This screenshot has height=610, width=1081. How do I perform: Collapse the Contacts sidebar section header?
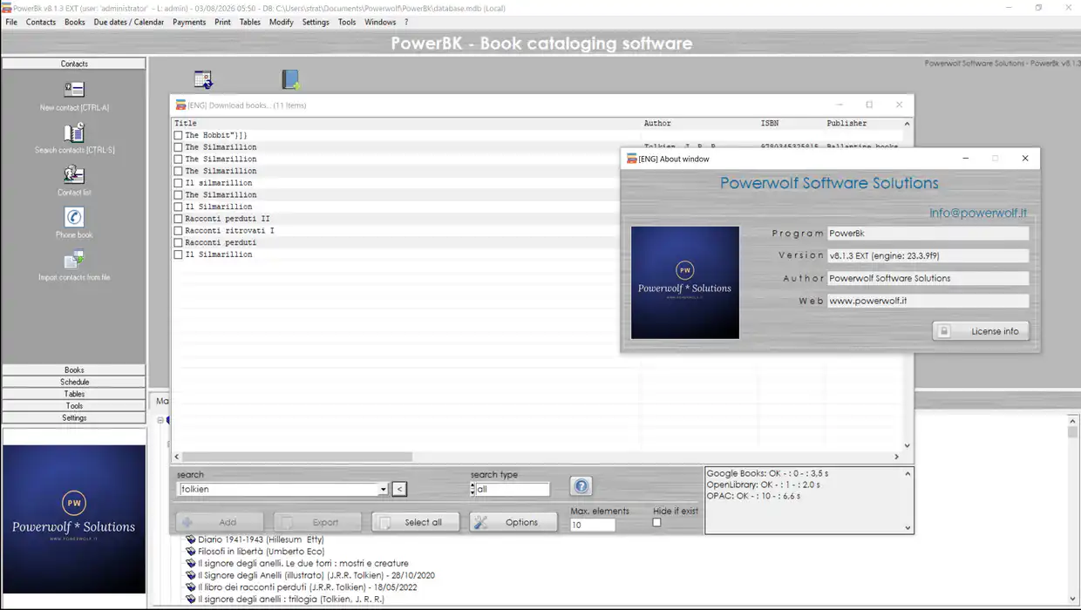point(74,64)
